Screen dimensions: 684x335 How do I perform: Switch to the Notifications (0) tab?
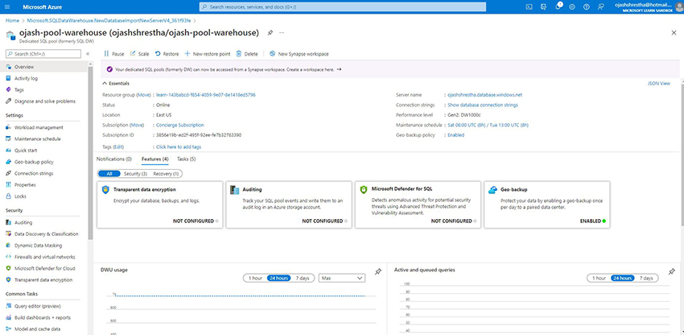[113, 159]
